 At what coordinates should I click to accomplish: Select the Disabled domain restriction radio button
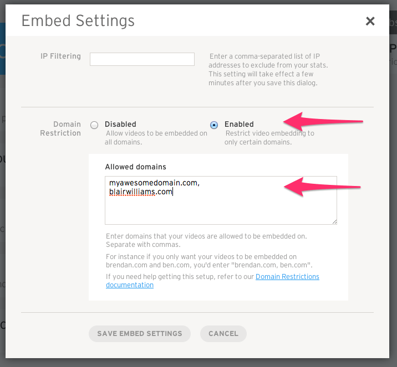(94, 125)
